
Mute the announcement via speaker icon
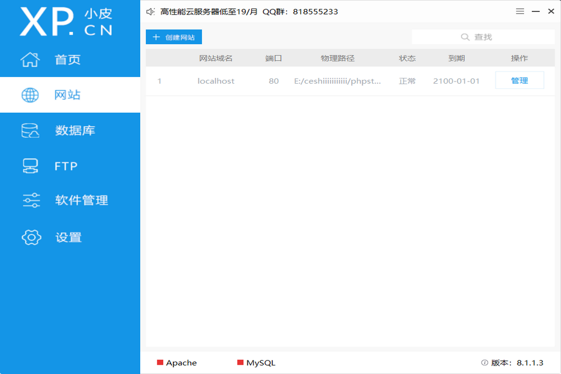tap(150, 11)
